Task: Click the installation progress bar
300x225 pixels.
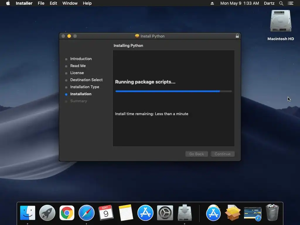Action: [x=173, y=91]
